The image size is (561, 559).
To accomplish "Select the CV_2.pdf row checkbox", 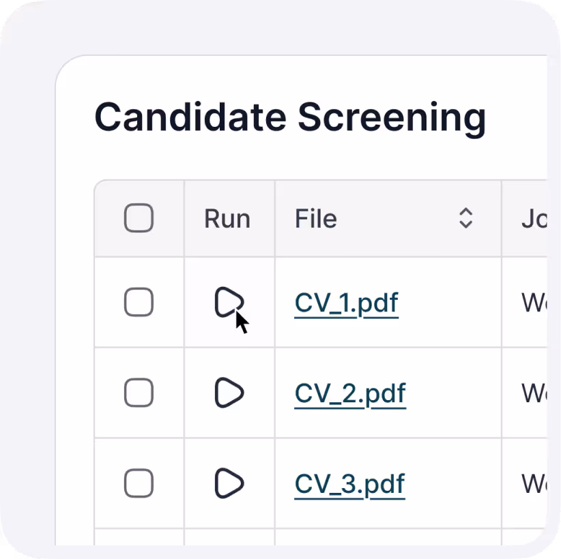I will click(139, 393).
